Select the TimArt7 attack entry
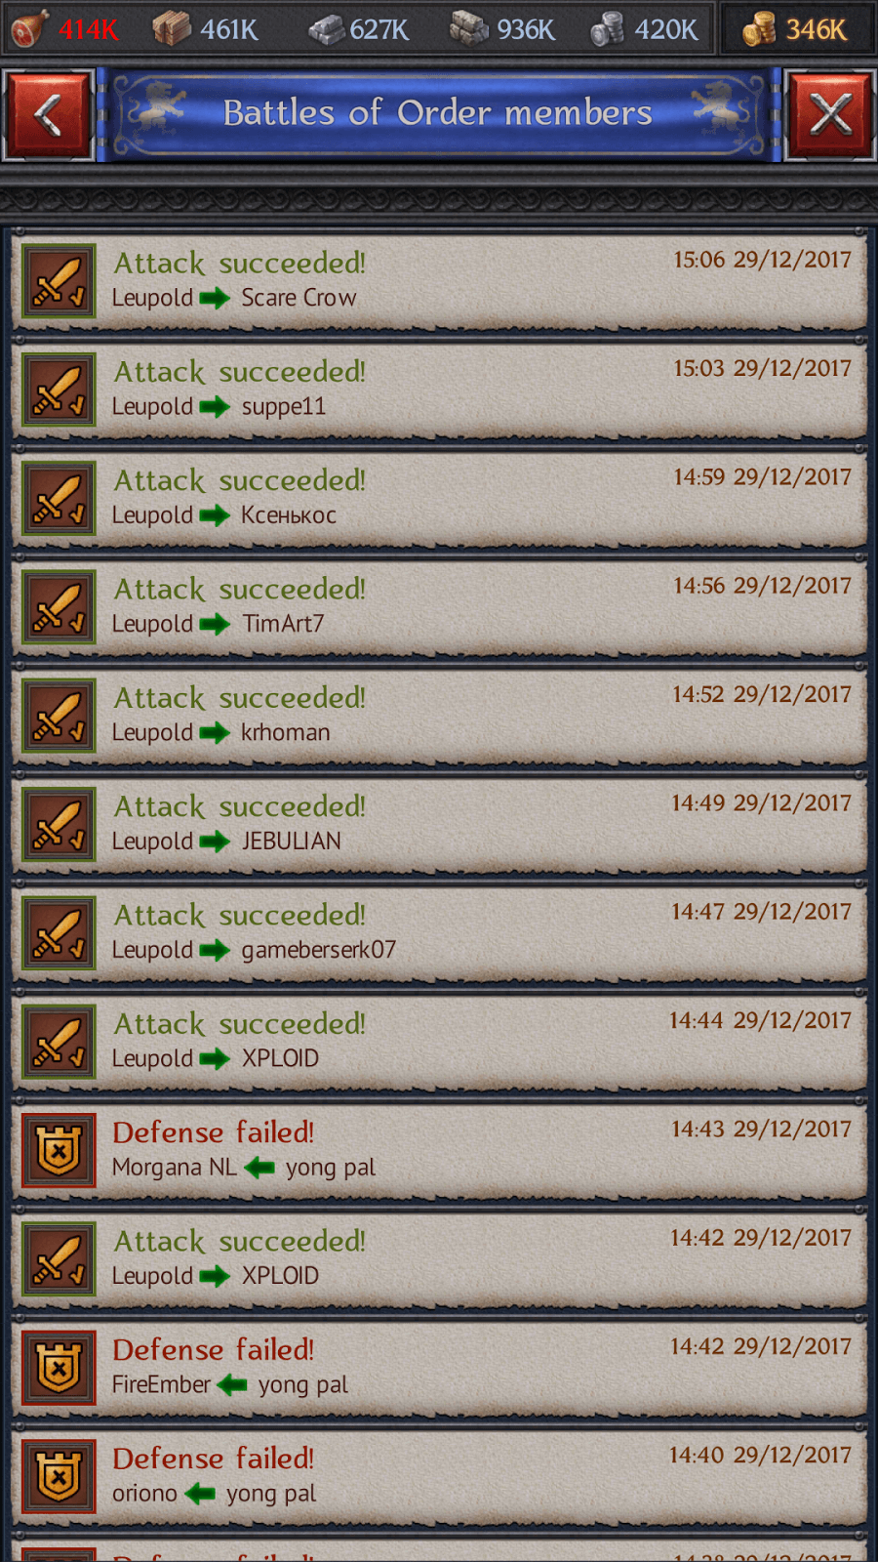Screen dimensions: 878x1562 point(439,607)
